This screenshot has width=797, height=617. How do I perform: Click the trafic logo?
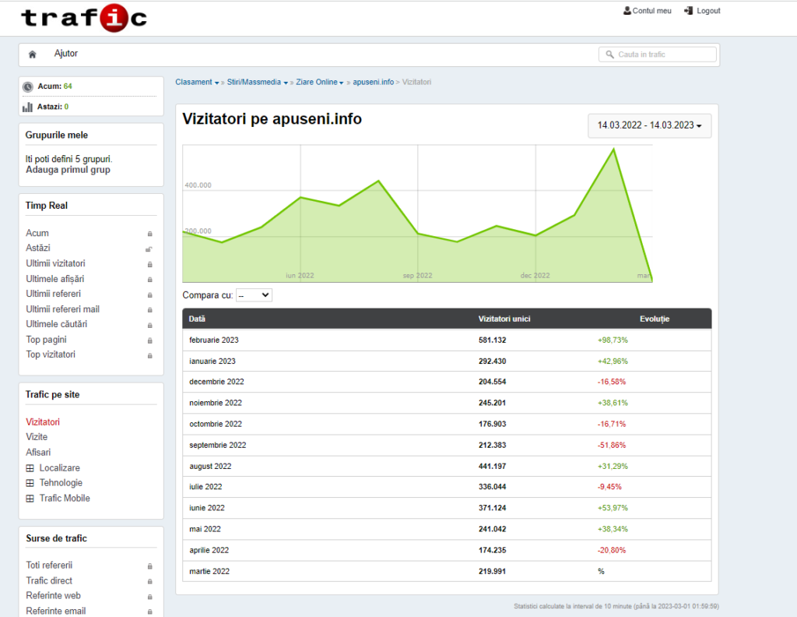coord(84,18)
